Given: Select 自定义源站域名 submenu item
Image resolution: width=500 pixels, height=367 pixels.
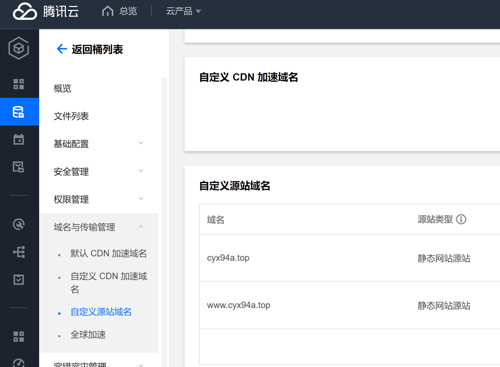Looking at the screenshot, I should pyautogui.click(x=101, y=312).
